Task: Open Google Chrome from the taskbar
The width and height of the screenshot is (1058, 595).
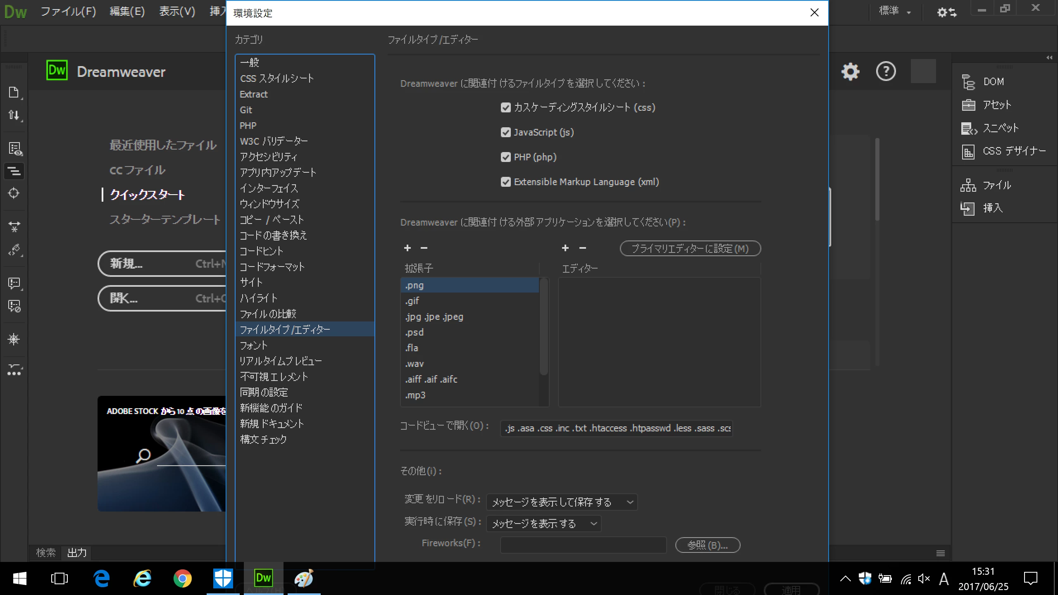Action: point(182,578)
